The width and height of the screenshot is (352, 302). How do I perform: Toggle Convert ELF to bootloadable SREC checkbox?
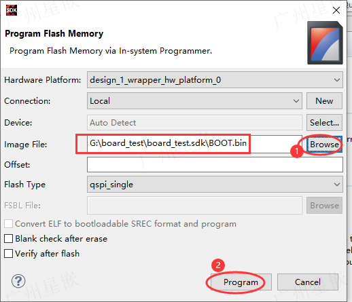pos(8,224)
